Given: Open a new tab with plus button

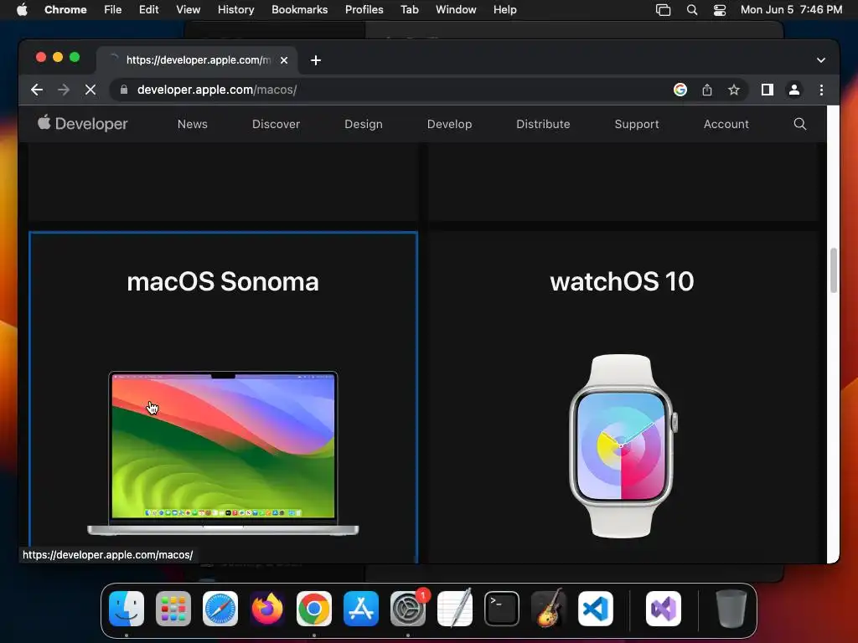Looking at the screenshot, I should (316, 60).
